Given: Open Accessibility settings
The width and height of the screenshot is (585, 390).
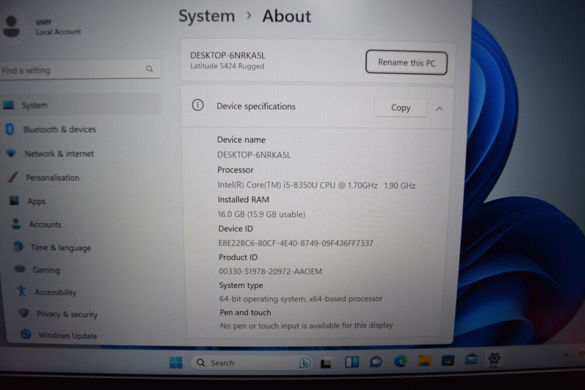Looking at the screenshot, I should pos(56,292).
